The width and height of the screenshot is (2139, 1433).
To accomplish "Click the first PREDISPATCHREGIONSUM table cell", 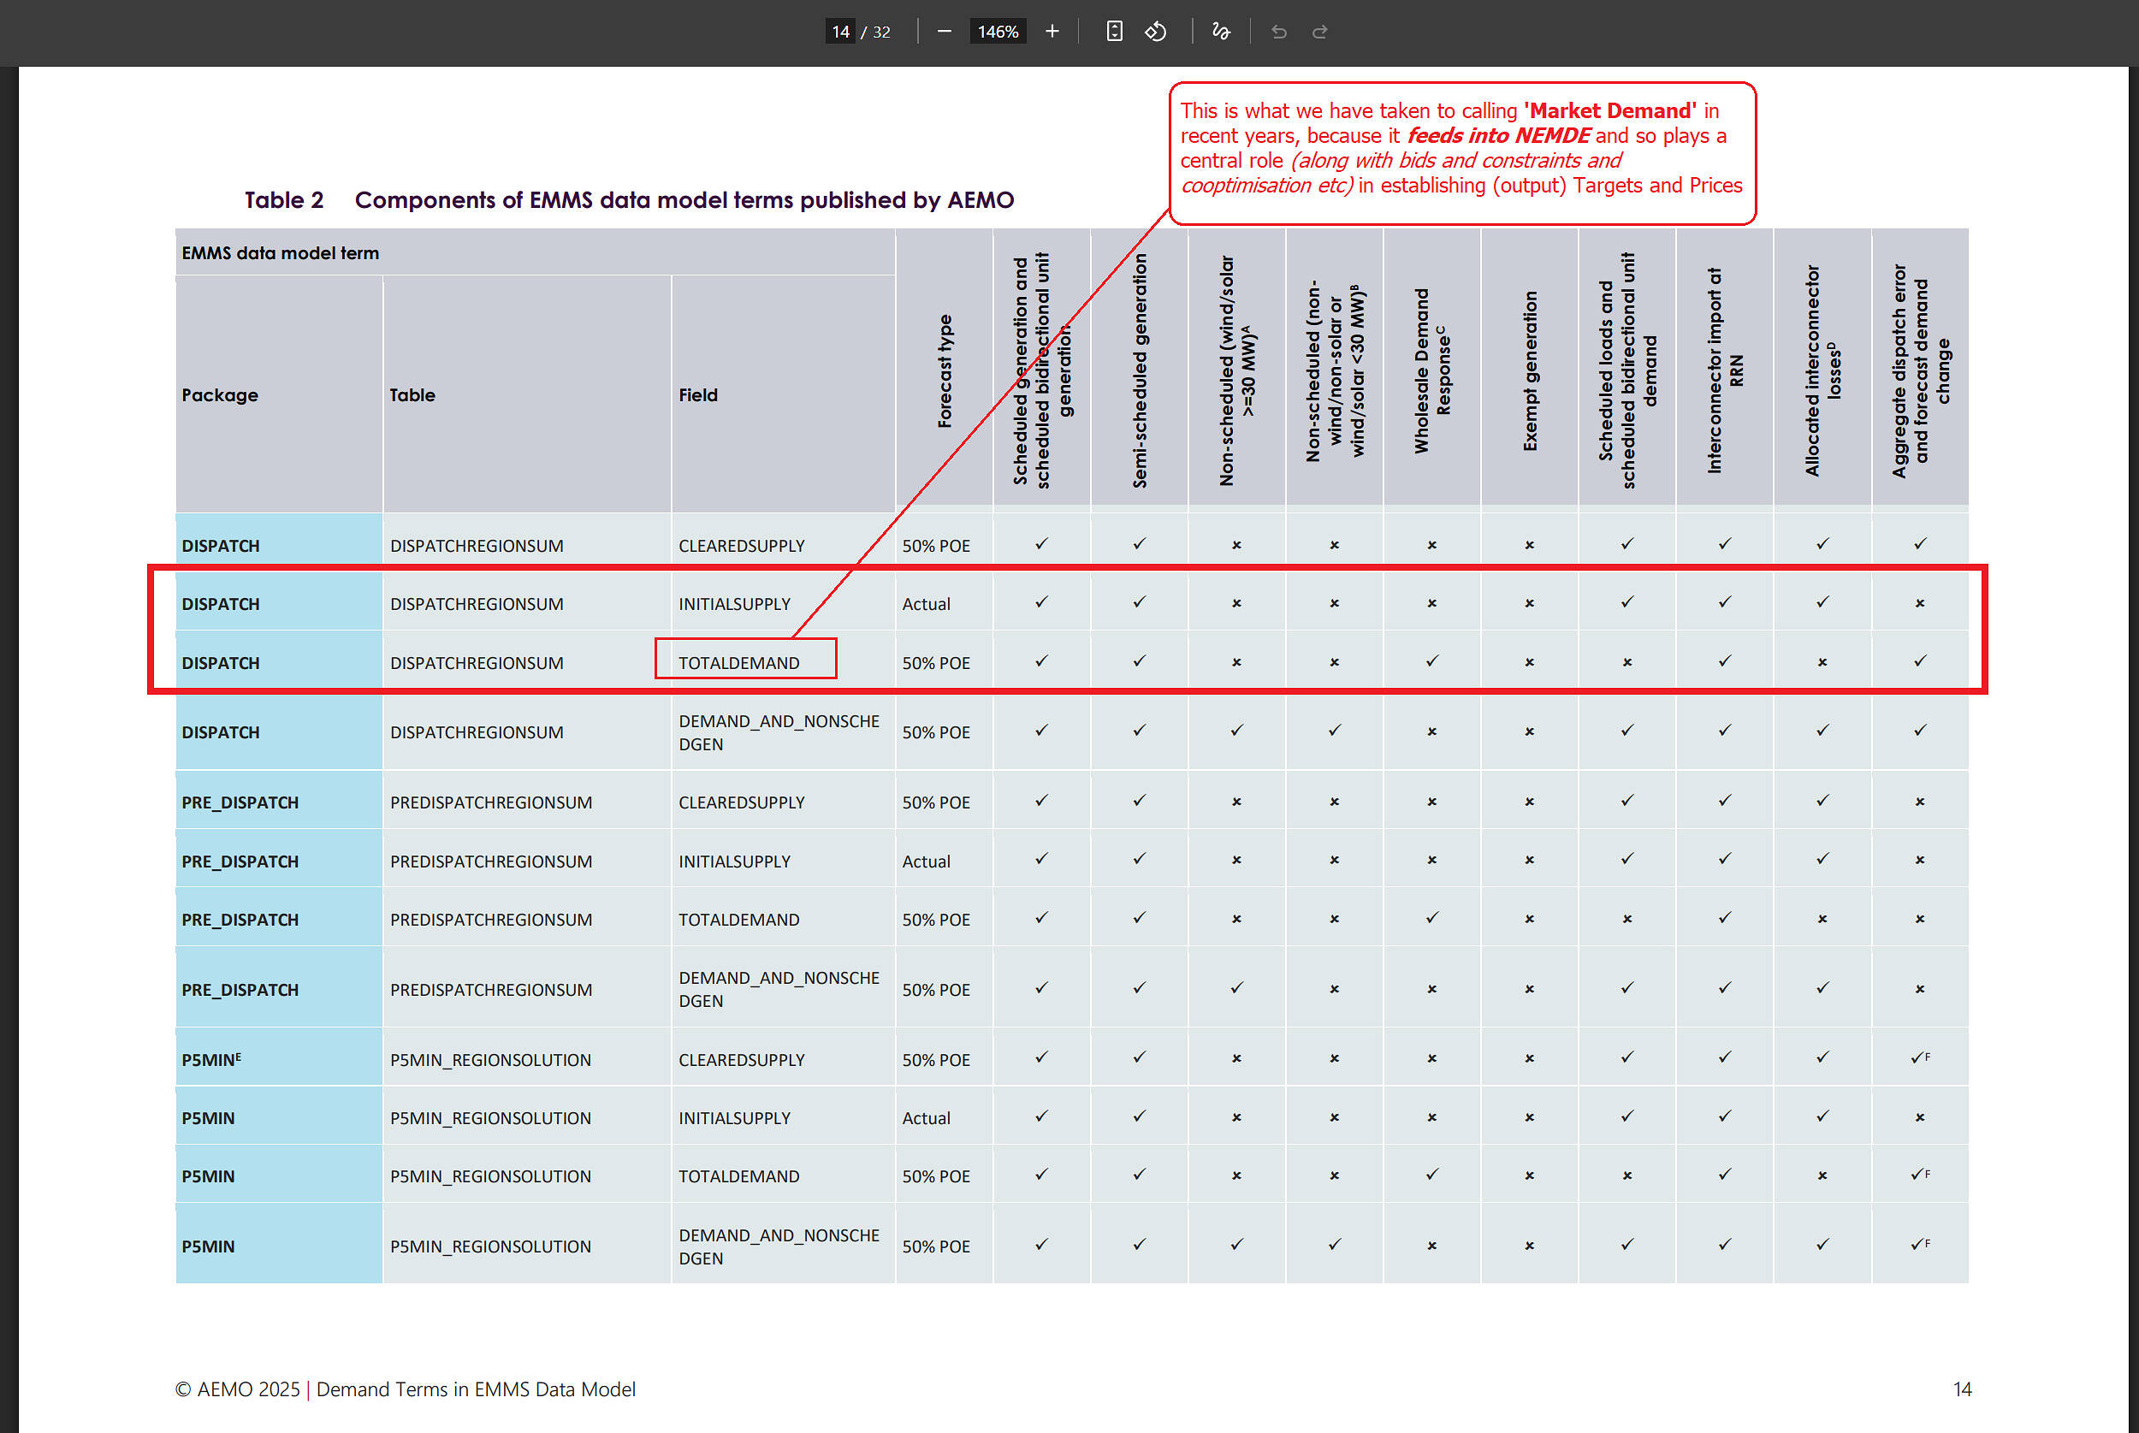I will point(490,802).
